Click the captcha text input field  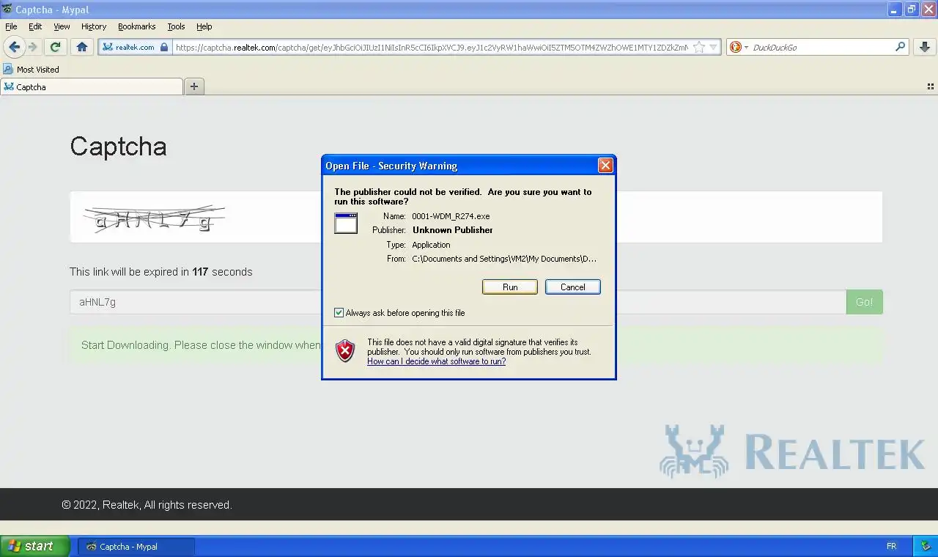pyautogui.click(x=458, y=302)
